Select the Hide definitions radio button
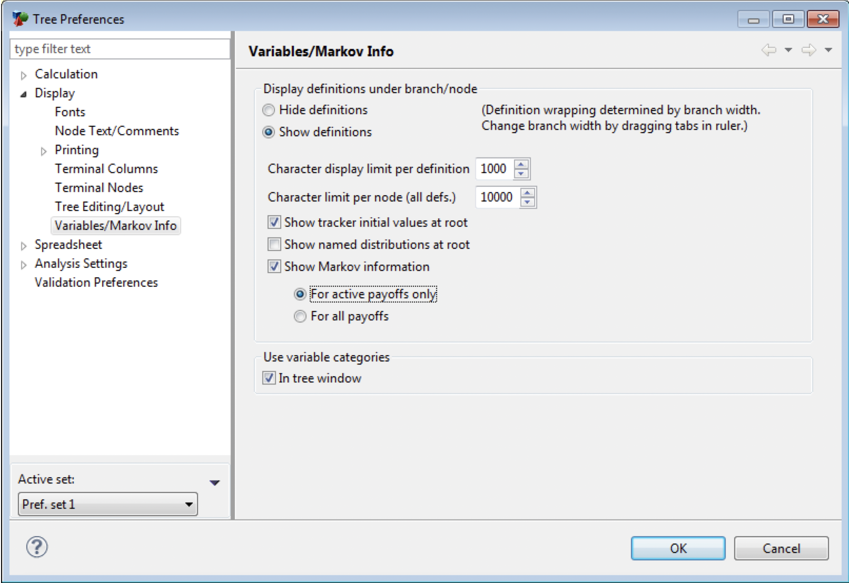Screen dimensions: 849x583 [269, 110]
